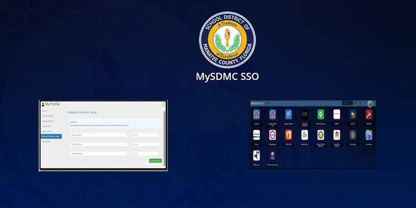Click the user avatar in the SSO header
This screenshot has height=208, width=416.
[x=370, y=103]
